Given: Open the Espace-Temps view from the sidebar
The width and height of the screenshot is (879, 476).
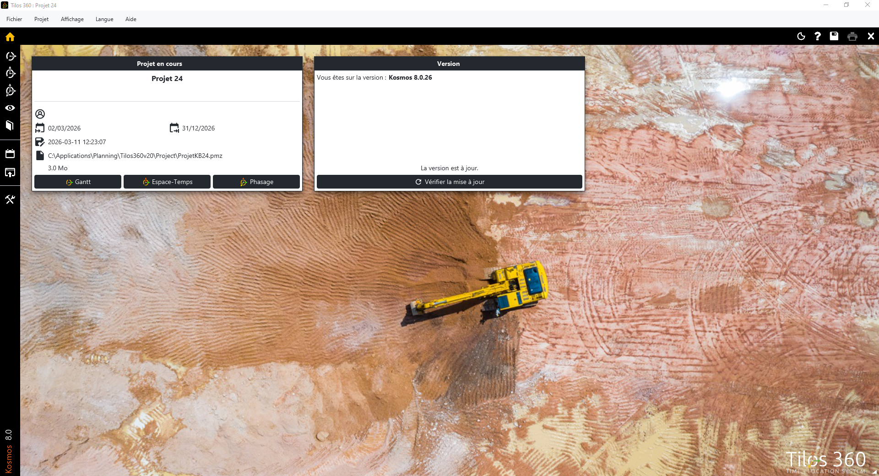Looking at the screenshot, I should 11,73.
